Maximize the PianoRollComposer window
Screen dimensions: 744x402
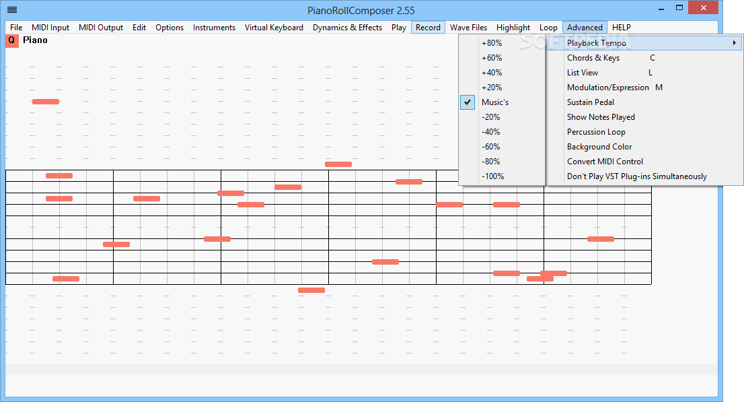point(679,7)
